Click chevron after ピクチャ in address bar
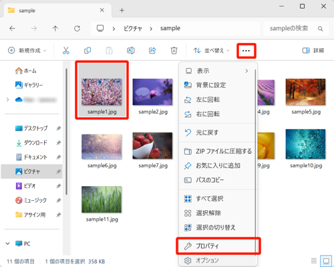This screenshot has height=267, width=334. coord(151,29)
